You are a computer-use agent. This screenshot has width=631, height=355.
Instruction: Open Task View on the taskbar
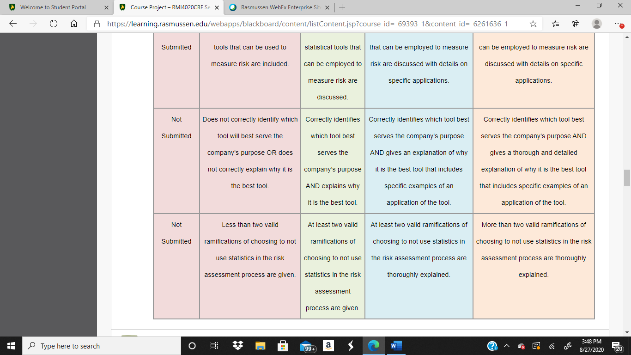click(214, 346)
